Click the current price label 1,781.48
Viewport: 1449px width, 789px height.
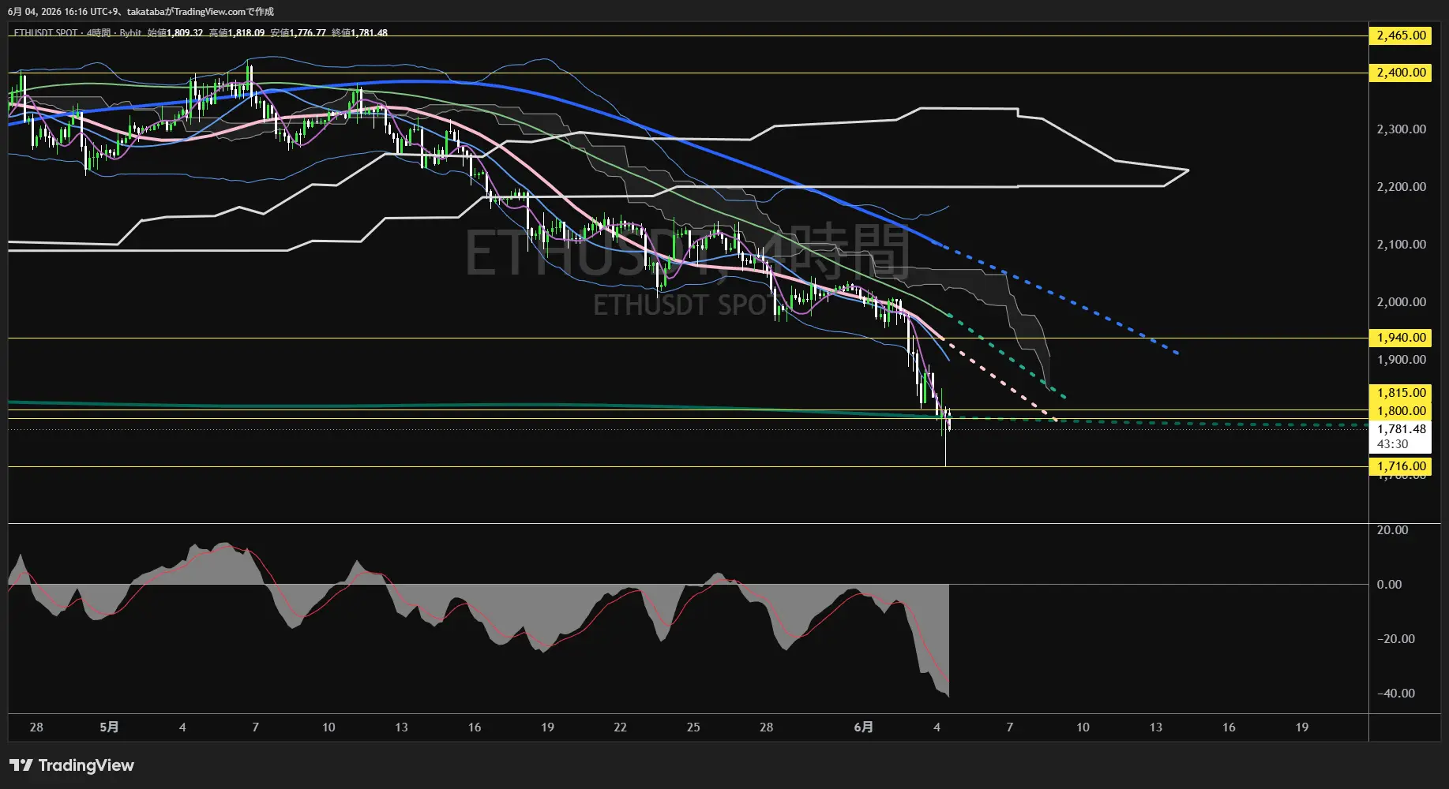click(x=1401, y=429)
